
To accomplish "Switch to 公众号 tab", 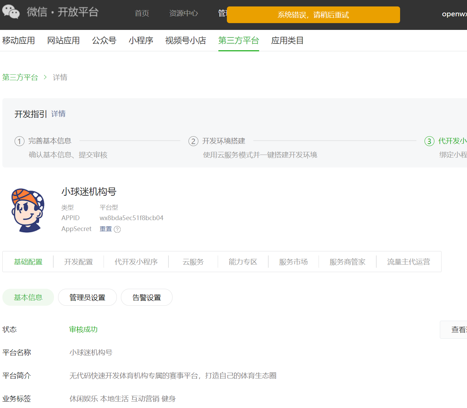I will click(x=104, y=40).
